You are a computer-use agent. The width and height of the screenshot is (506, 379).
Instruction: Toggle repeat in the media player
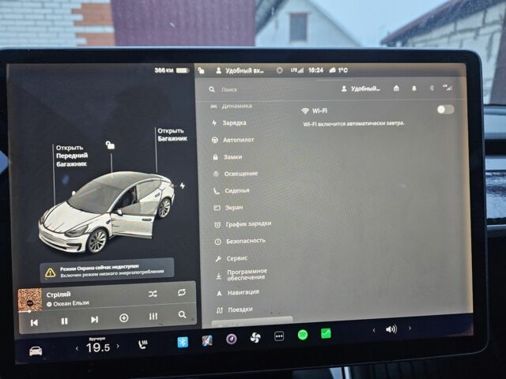pyautogui.click(x=182, y=292)
